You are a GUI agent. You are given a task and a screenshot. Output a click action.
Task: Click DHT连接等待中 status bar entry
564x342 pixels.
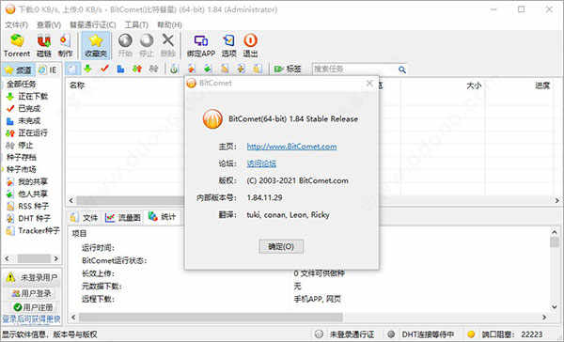(x=421, y=334)
